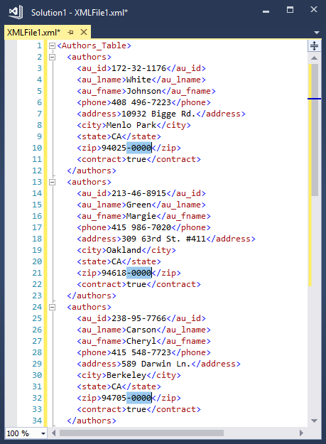Click the vertical scrollbar up arrow
326x444 pixels.
click(x=314, y=58)
